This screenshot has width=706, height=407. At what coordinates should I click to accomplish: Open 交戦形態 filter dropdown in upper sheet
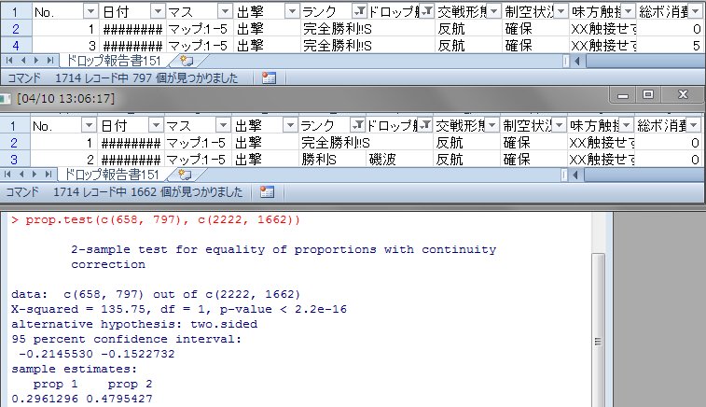pyautogui.click(x=493, y=11)
